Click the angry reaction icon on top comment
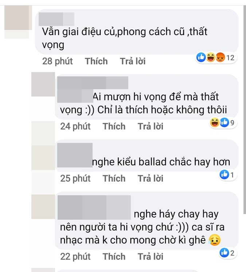The height and width of the screenshot is (272, 246). click(x=220, y=57)
